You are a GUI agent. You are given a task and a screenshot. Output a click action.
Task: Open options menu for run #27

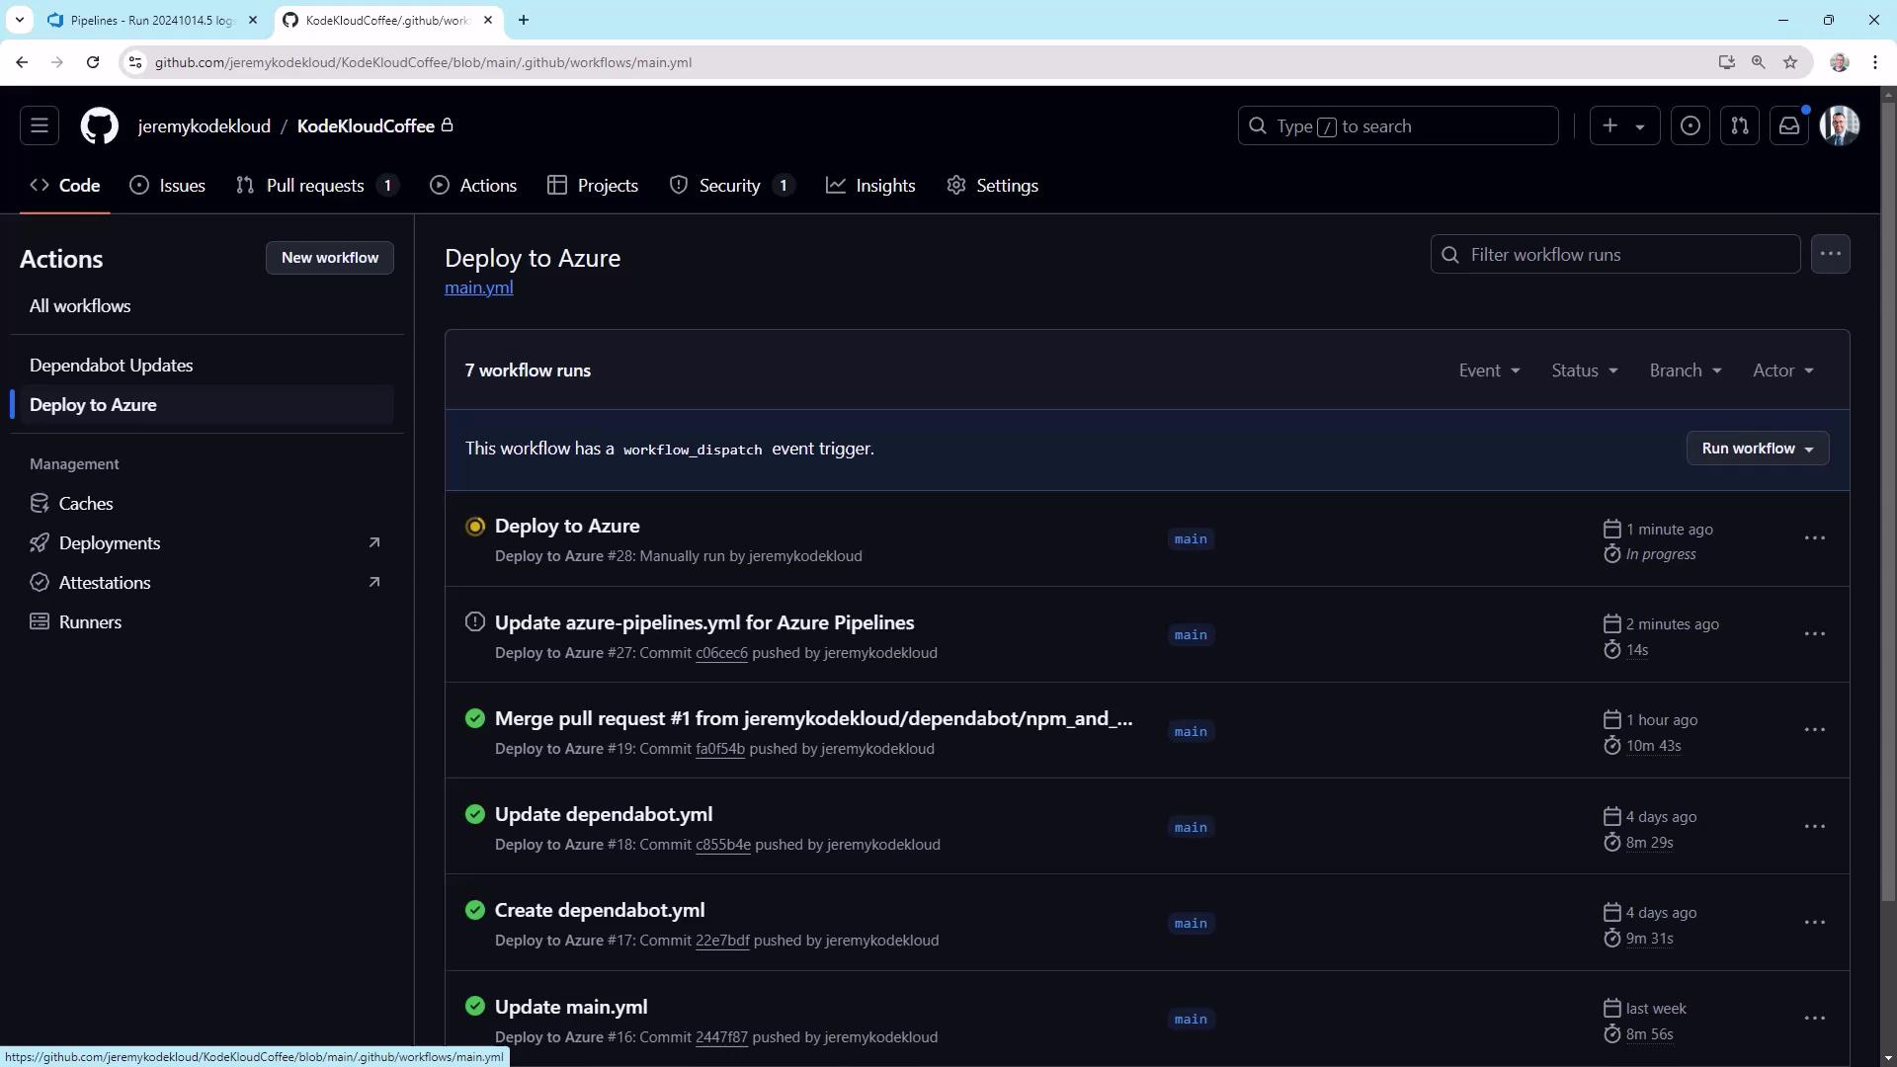[x=1815, y=634]
